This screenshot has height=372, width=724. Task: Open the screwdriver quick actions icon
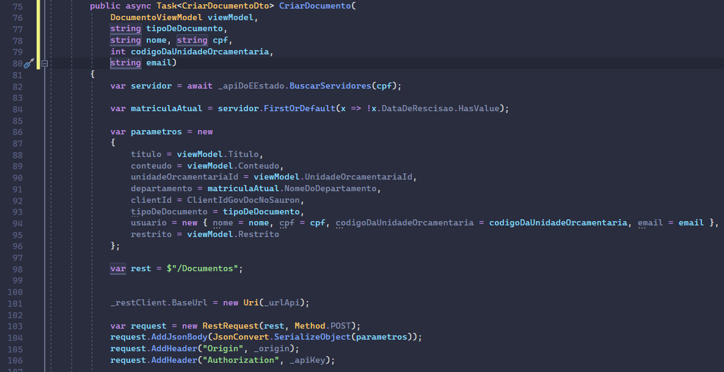[29, 64]
